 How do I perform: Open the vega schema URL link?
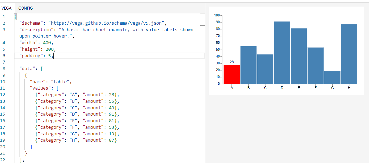pos(107,23)
